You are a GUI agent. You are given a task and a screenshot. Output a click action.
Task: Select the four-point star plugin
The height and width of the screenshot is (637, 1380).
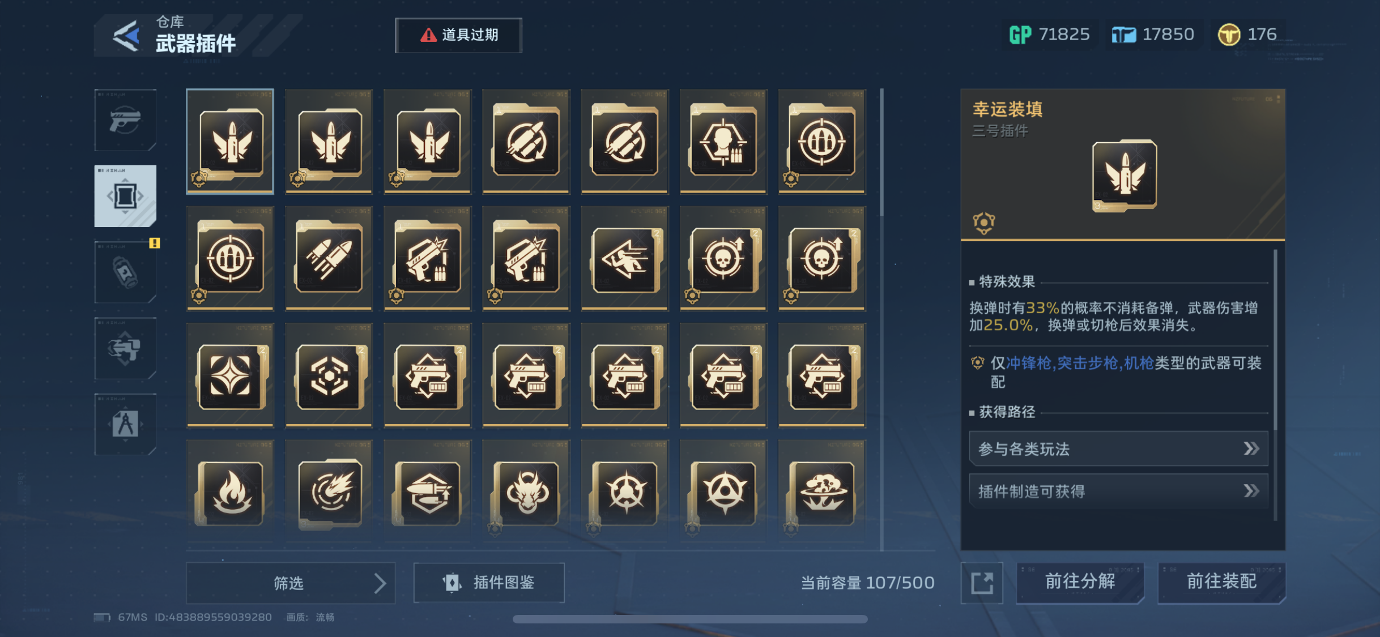(x=230, y=375)
